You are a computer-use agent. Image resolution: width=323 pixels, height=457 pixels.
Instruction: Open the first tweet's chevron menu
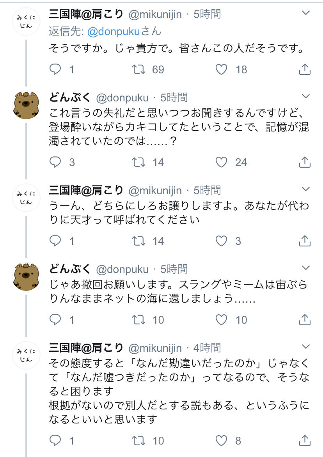[306, 13]
